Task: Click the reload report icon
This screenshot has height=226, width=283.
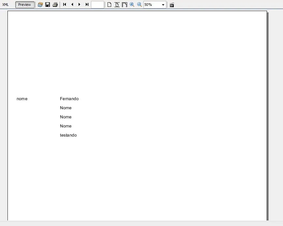Action: point(40,5)
